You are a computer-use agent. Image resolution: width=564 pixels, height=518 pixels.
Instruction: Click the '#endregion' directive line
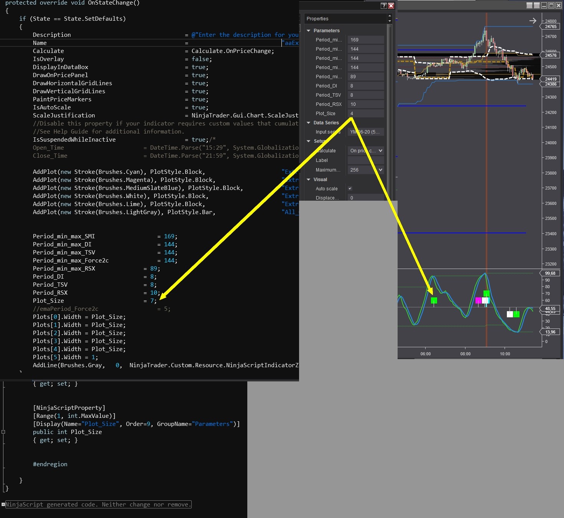(50, 464)
